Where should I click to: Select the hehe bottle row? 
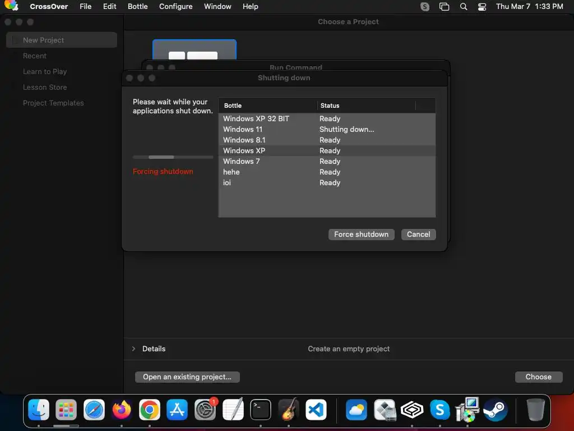(x=327, y=172)
